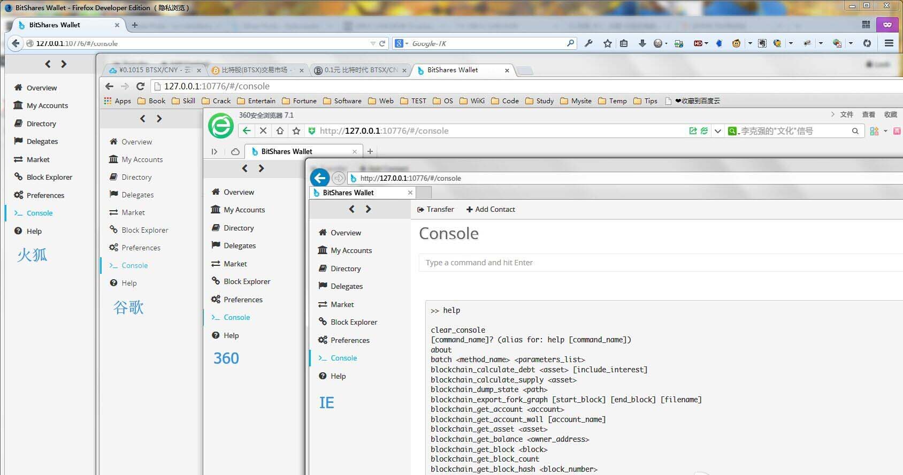Image resolution: width=903 pixels, height=475 pixels.
Task: Click IE blue back button
Action: click(320, 178)
